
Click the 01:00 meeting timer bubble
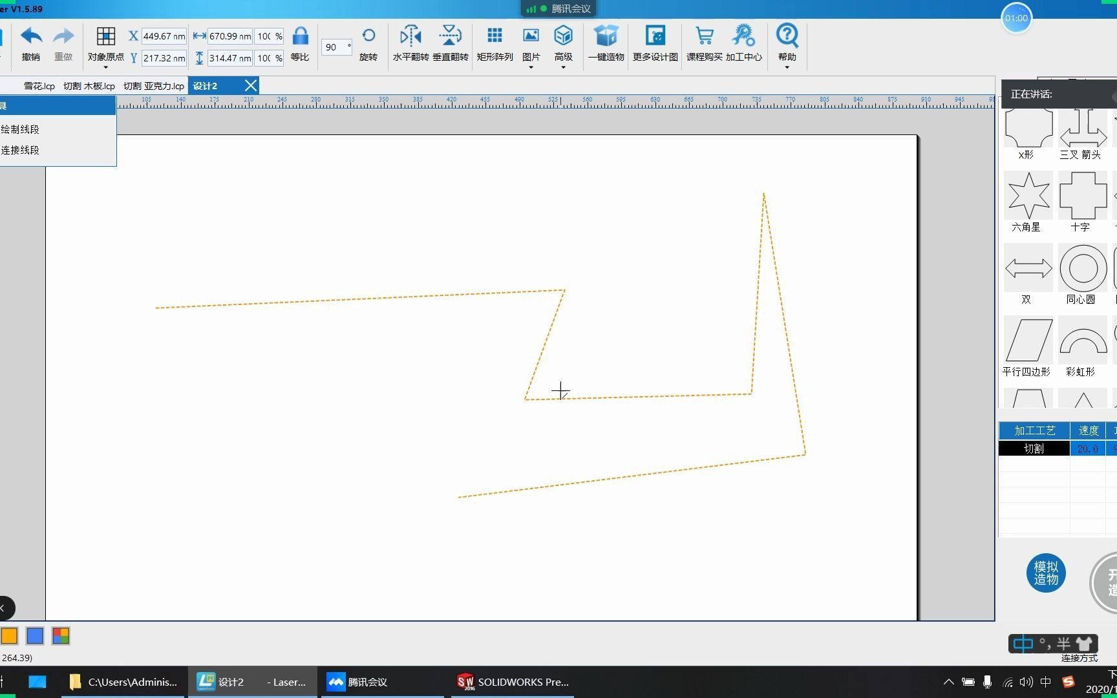[x=1016, y=18]
